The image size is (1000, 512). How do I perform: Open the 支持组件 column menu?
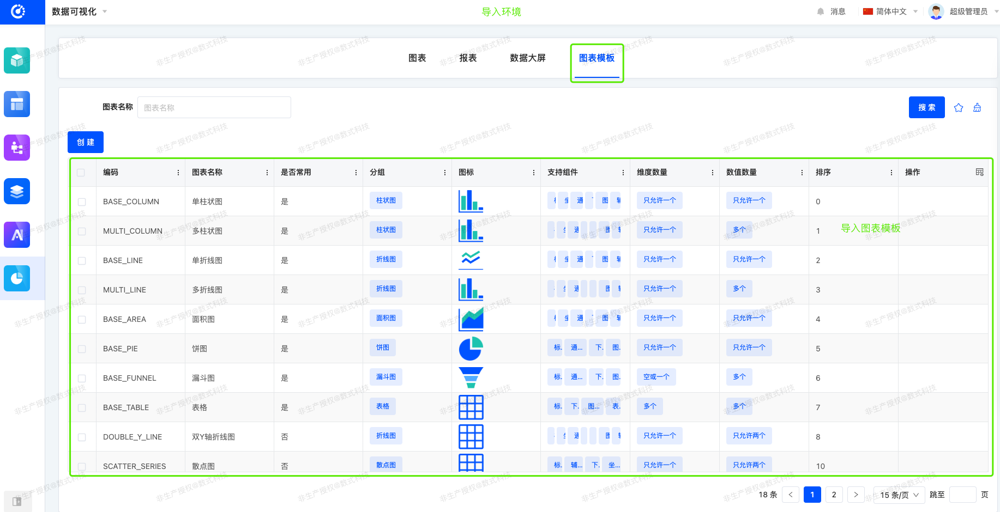coord(623,172)
